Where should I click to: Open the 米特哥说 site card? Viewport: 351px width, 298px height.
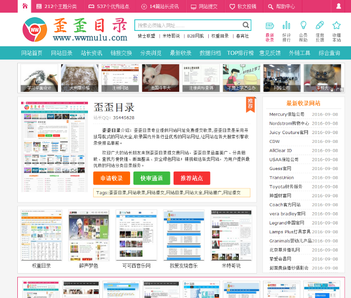tap(231, 239)
